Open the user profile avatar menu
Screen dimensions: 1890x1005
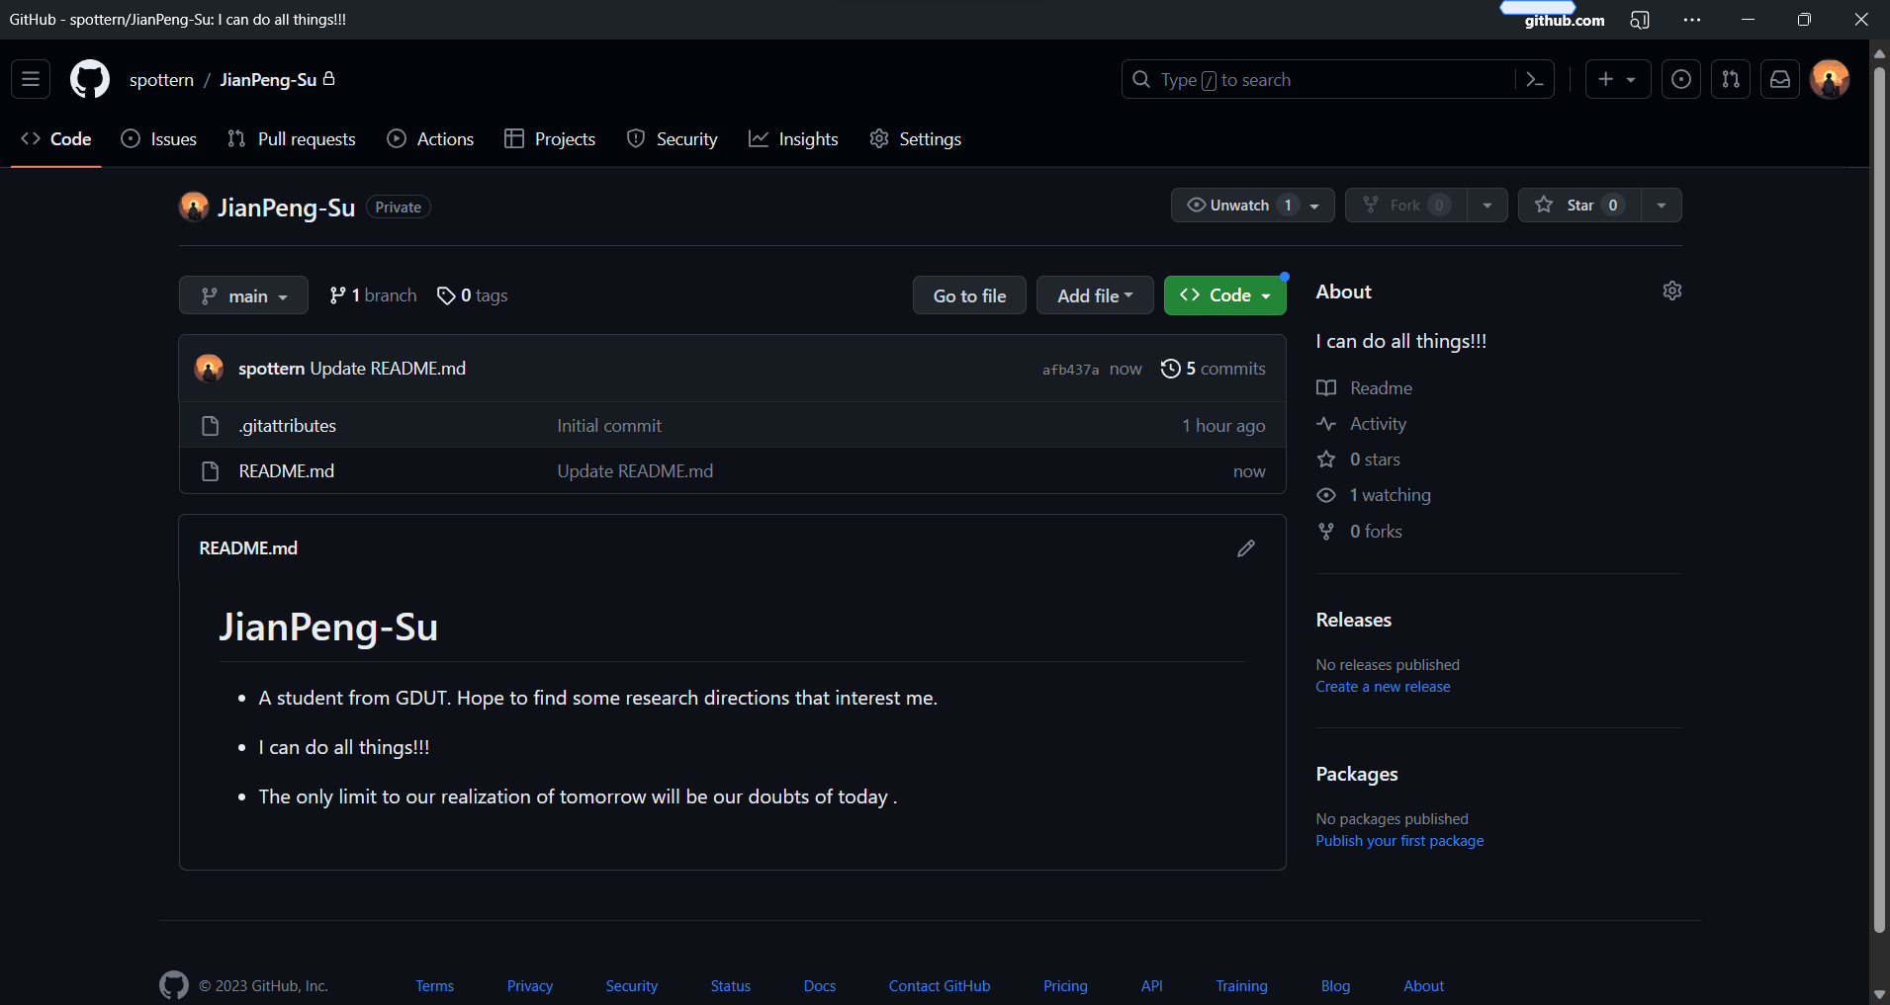(x=1830, y=79)
